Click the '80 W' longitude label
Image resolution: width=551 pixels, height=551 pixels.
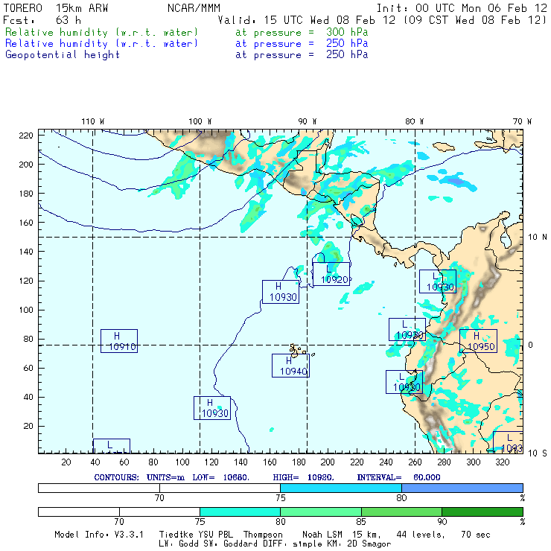click(x=414, y=121)
